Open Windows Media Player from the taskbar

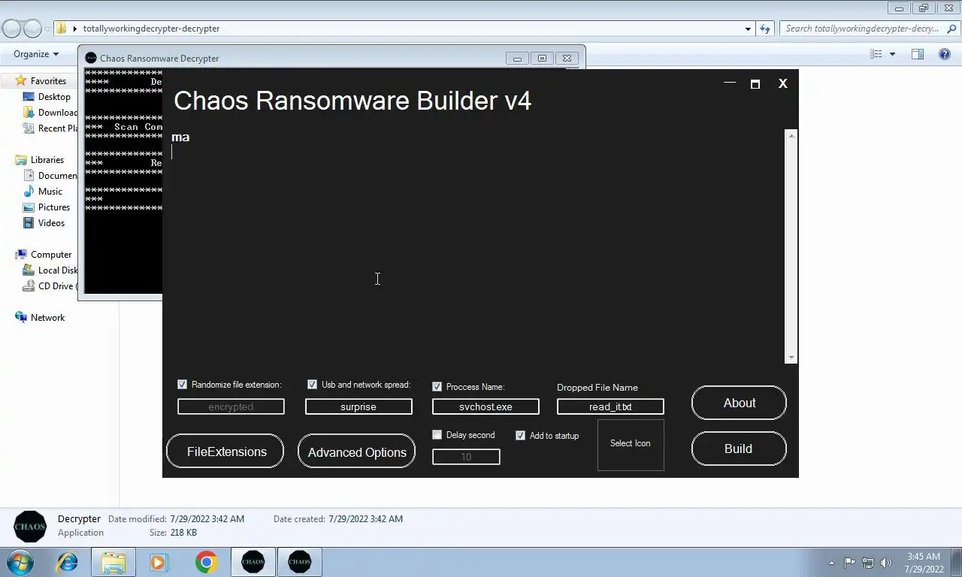pyautogui.click(x=159, y=562)
